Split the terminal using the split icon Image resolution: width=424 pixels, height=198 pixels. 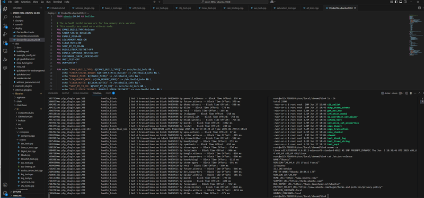point(407,93)
